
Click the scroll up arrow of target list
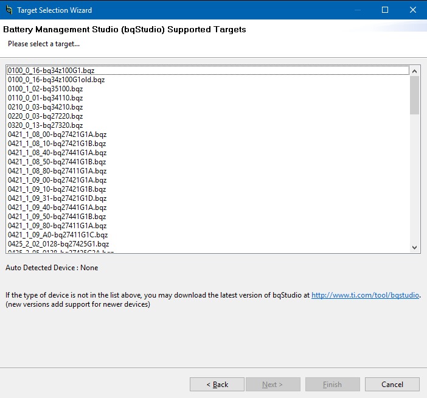(414, 71)
